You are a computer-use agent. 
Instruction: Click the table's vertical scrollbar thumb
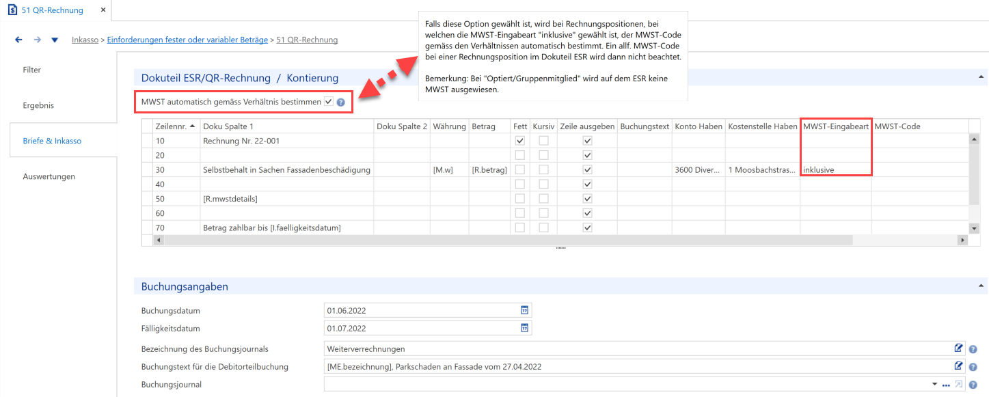click(974, 174)
